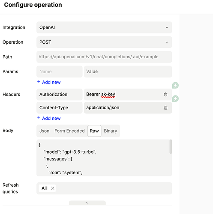Click the Configure operation heading
Viewport: 213px width, 214px height.
33,5
